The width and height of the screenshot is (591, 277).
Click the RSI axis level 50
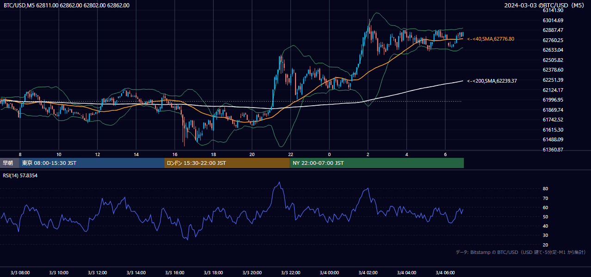(545, 217)
